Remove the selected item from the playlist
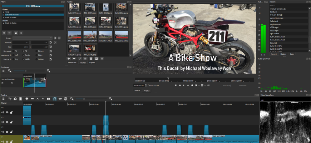 point(74,59)
